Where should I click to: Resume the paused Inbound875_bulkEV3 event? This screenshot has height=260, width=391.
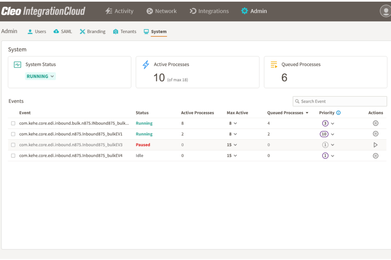[375, 145]
